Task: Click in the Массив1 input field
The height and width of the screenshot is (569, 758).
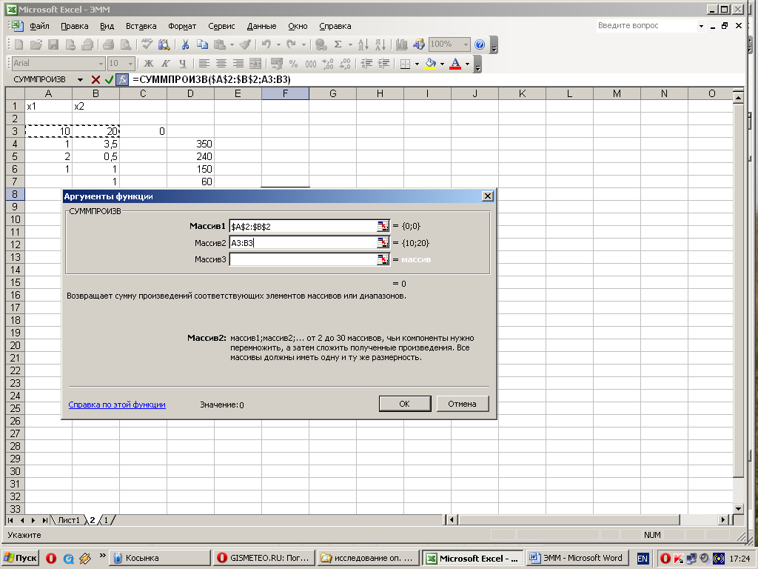Action: [303, 226]
